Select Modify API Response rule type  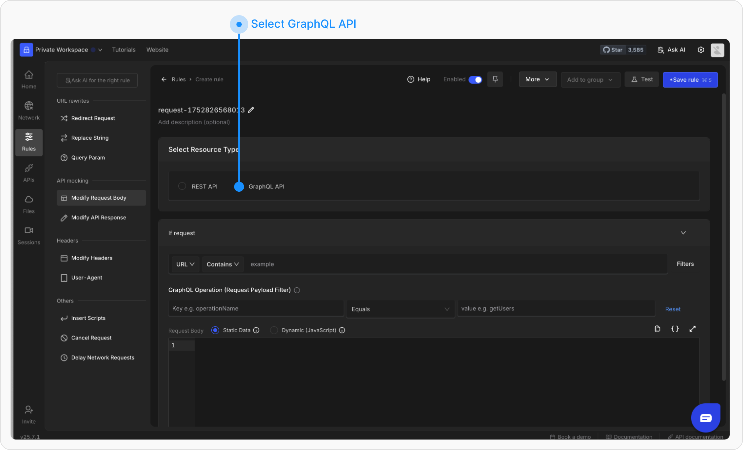[98, 217]
